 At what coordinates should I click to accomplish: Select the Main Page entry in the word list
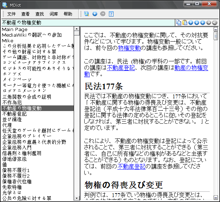tap(14, 29)
